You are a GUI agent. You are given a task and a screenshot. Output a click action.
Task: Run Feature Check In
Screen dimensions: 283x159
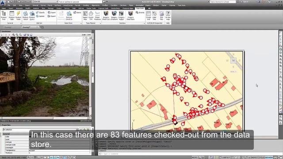tap(69, 15)
